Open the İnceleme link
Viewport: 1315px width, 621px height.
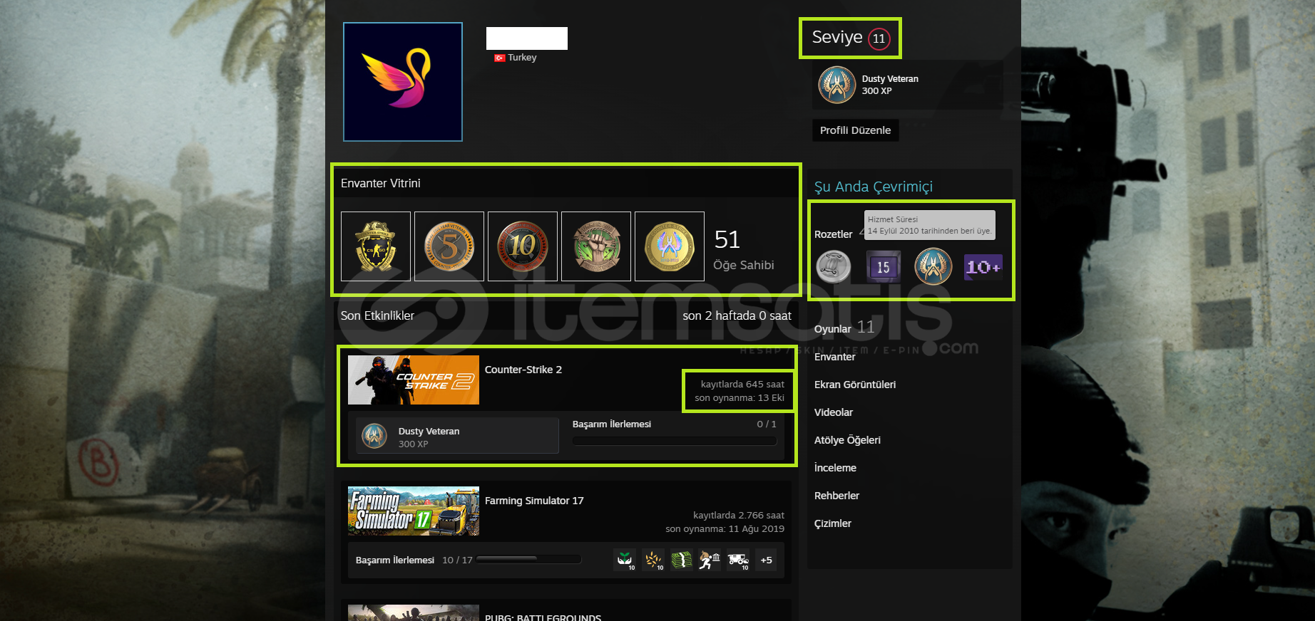[835, 468]
